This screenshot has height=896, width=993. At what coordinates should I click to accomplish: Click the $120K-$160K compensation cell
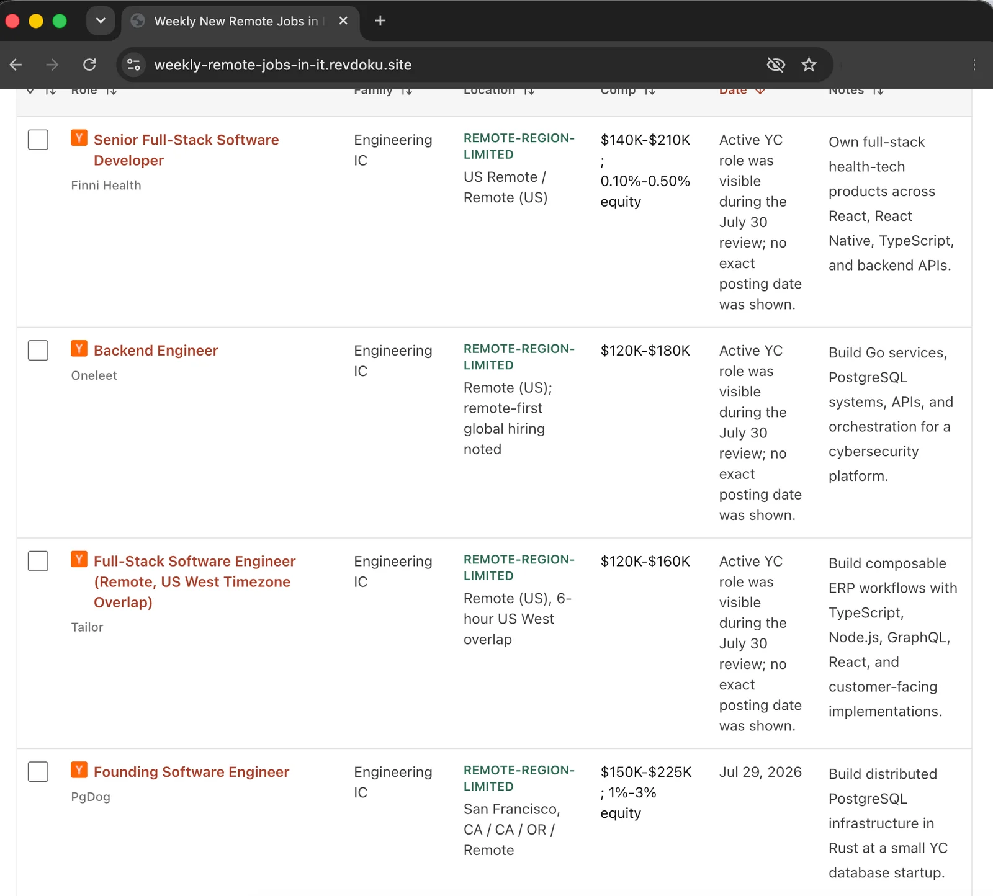pyautogui.click(x=645, y=562)
